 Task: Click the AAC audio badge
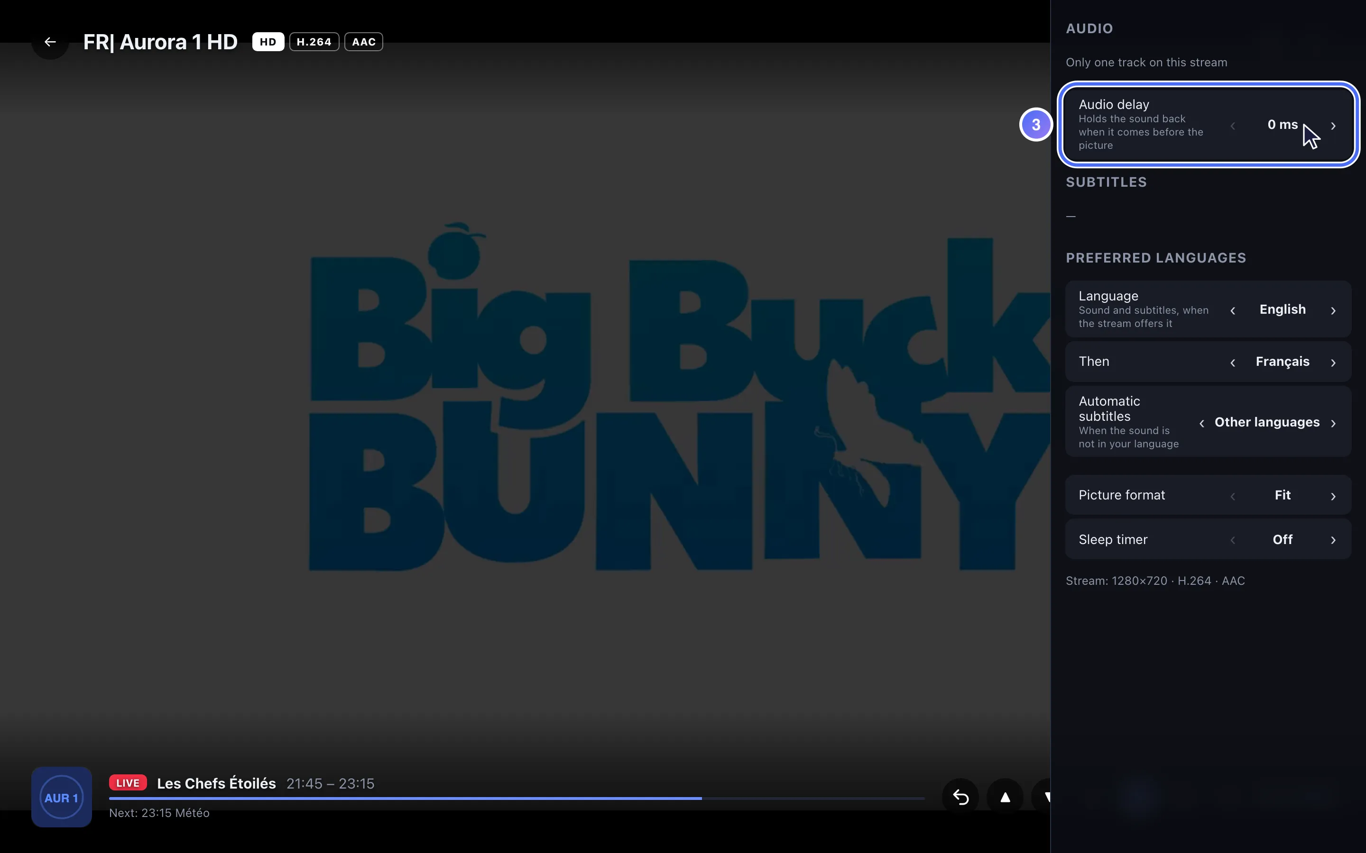pos(364,42)
